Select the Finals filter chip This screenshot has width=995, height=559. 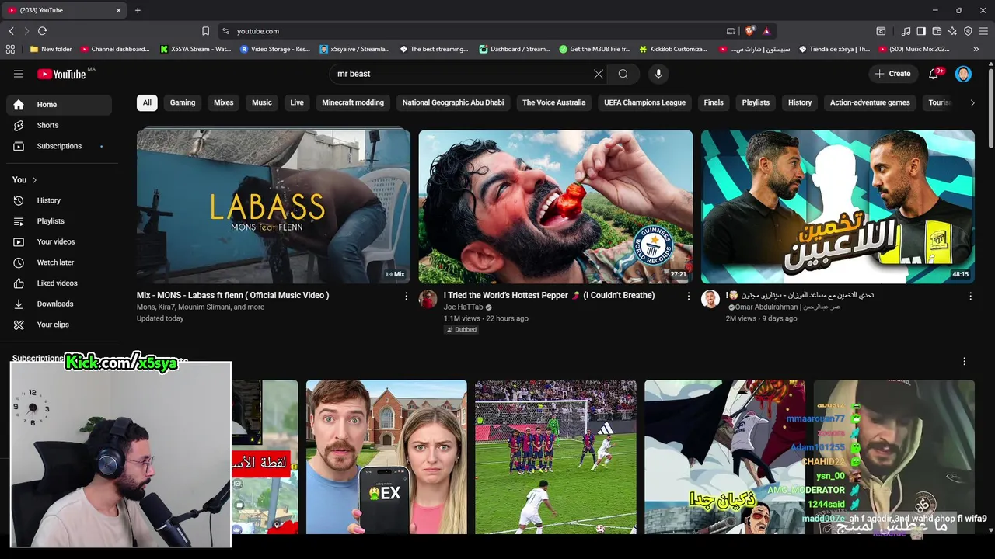click(x=714, y=102)
